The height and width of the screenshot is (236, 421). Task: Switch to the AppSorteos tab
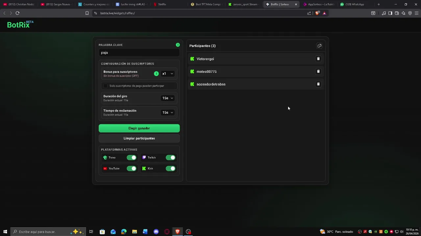[319, 4]
